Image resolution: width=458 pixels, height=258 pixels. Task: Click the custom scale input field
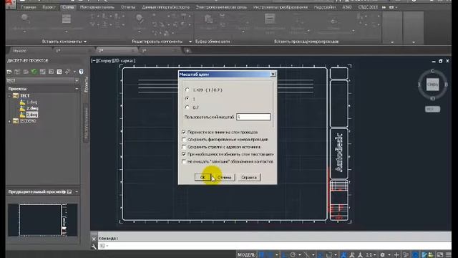coord(253,117)
